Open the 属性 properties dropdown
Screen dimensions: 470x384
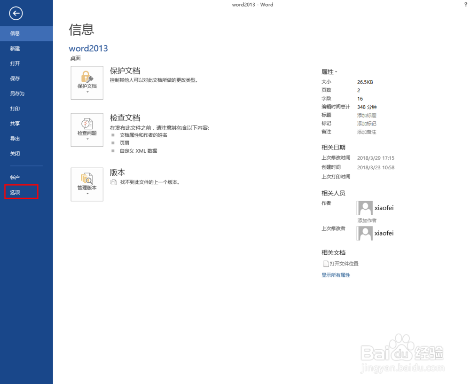coord(330,71)
